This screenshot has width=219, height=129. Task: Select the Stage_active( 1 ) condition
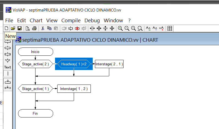click(35, 89)
